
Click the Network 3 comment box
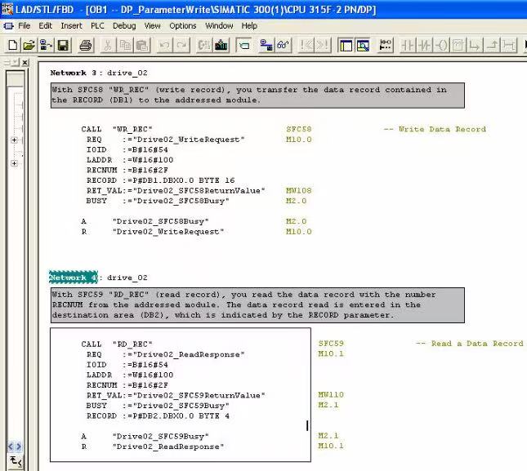(257, 95)
